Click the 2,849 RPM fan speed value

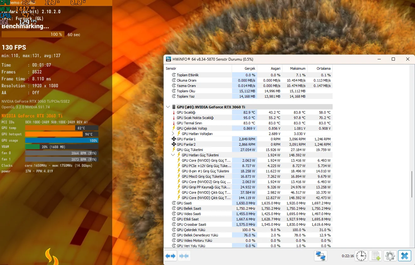247,139
